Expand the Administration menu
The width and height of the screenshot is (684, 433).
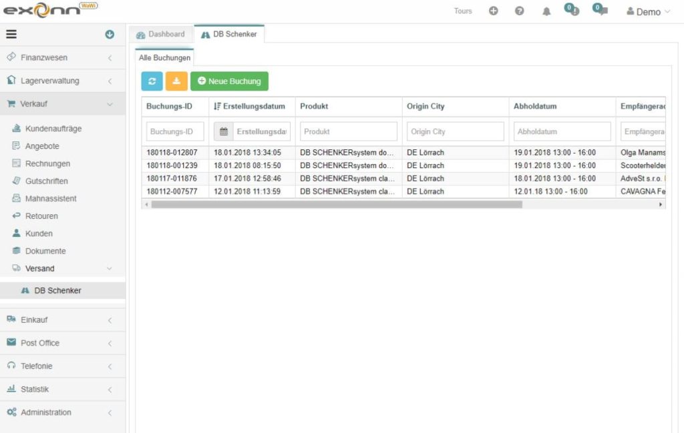(x=63, y=412)
